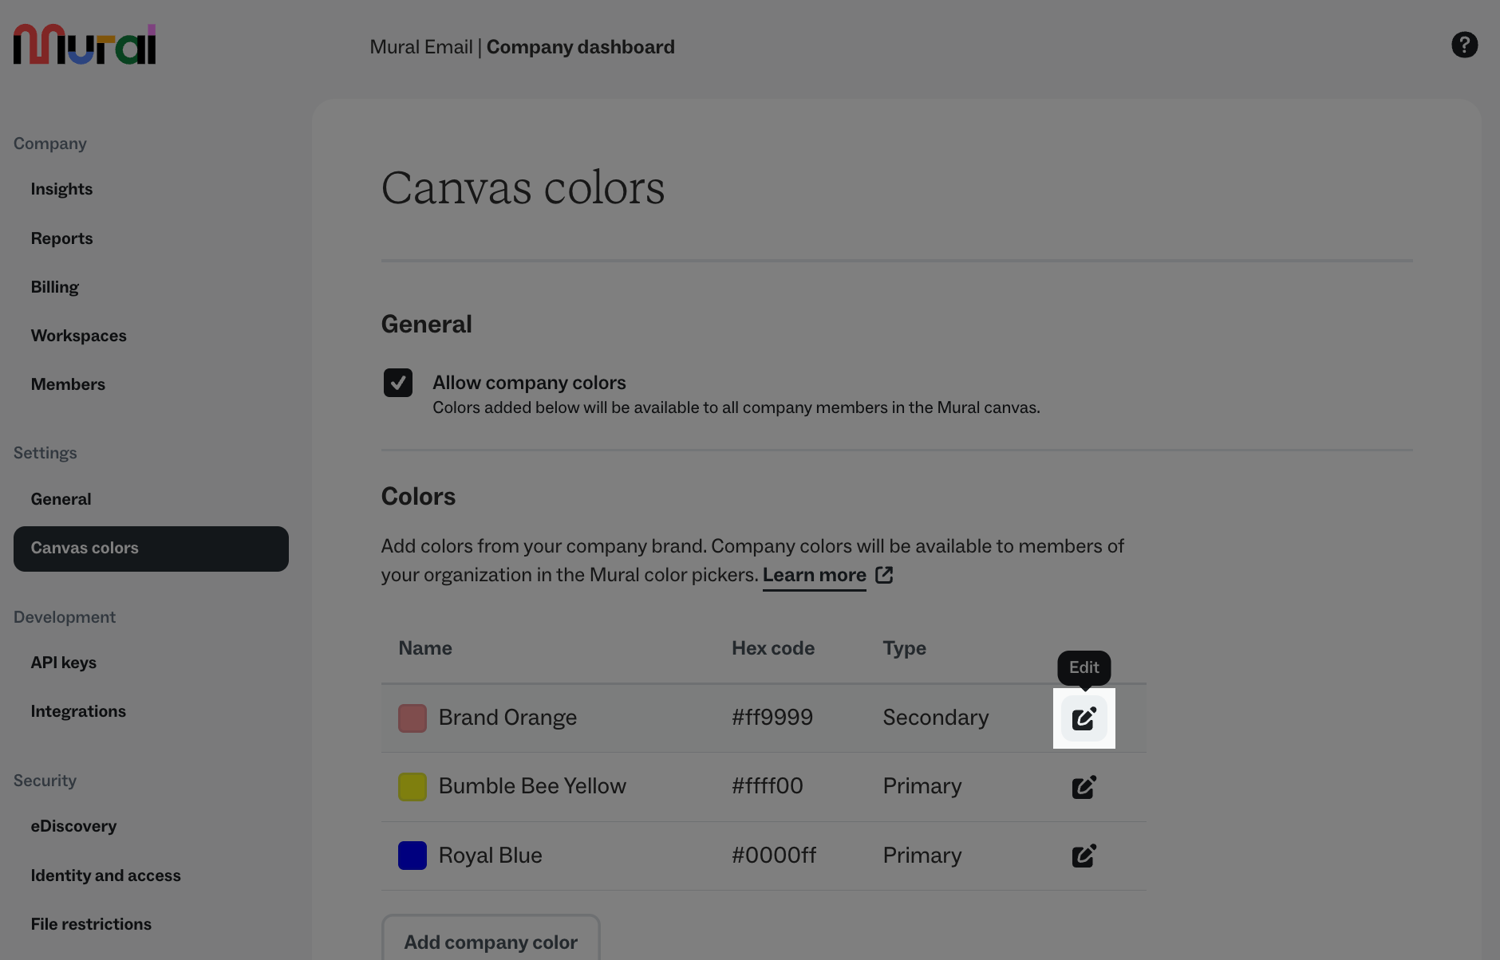
Task: Open Insights in the sidebar
Action: (61, 189)
